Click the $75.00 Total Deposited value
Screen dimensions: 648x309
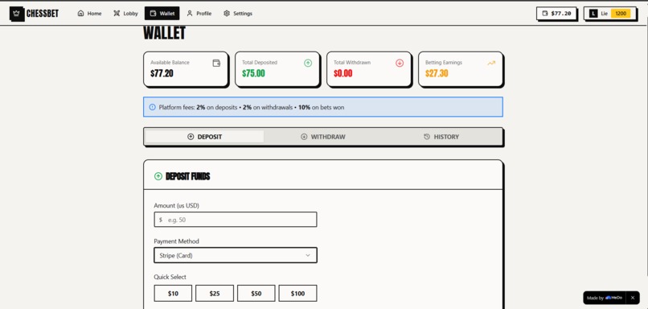pos(253,74)
